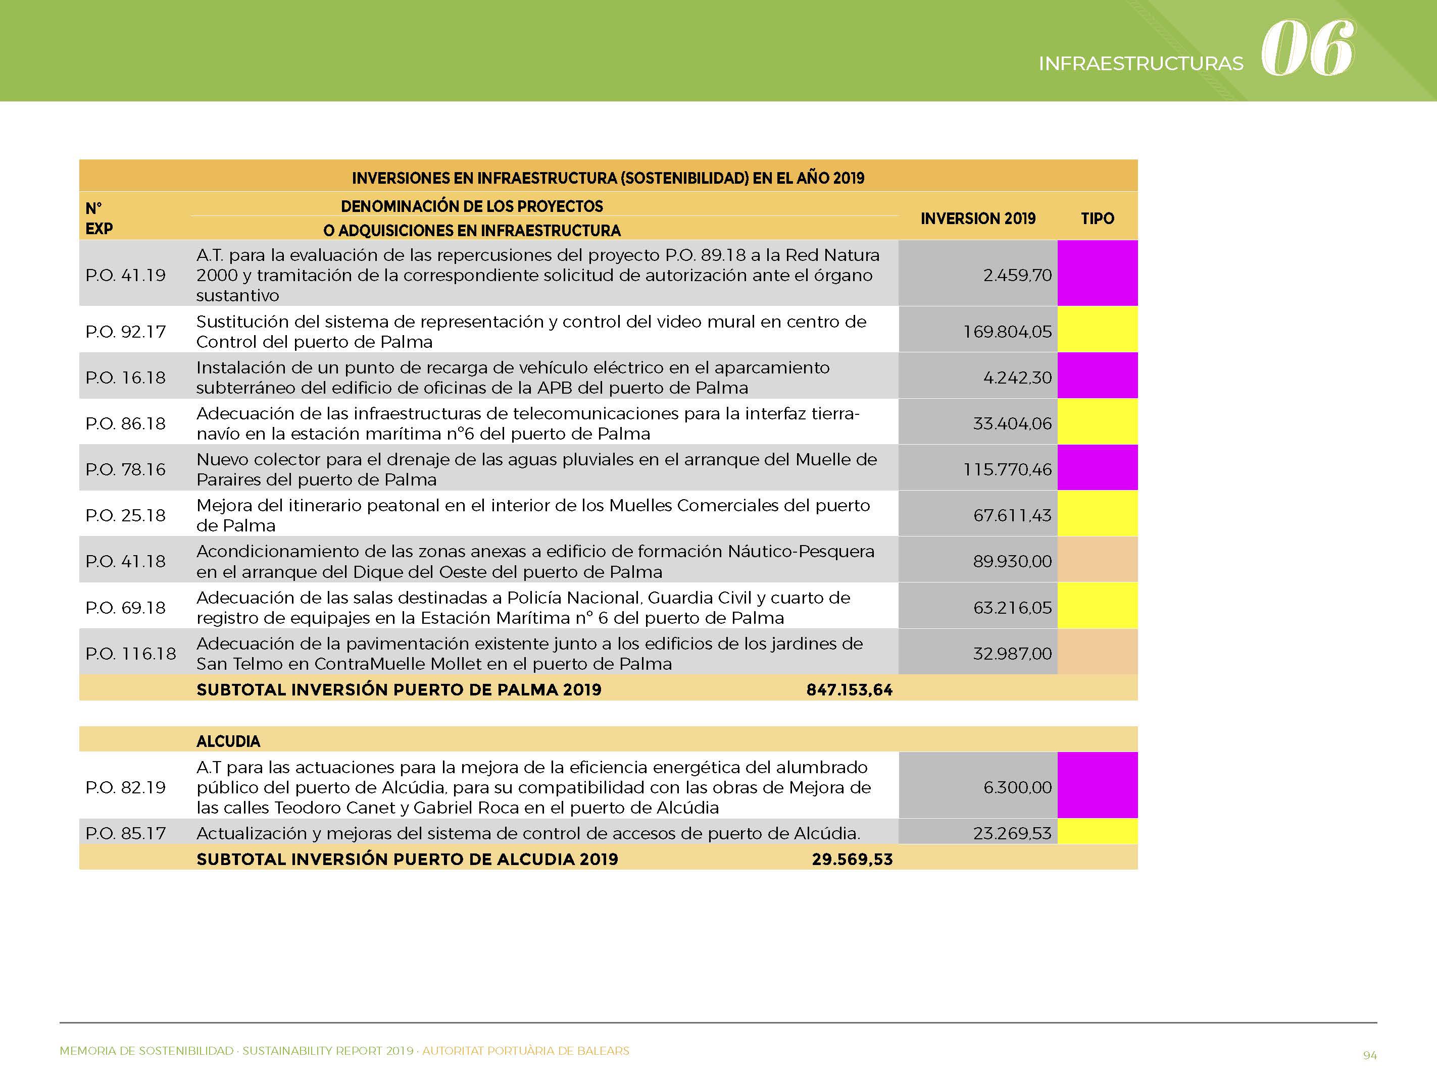Select the table title INVERSIONES EN INFRAESTRUCTURA (SOSTENIBILIDAD)
Viewport: 1437px width, 1077px height.
608,178
